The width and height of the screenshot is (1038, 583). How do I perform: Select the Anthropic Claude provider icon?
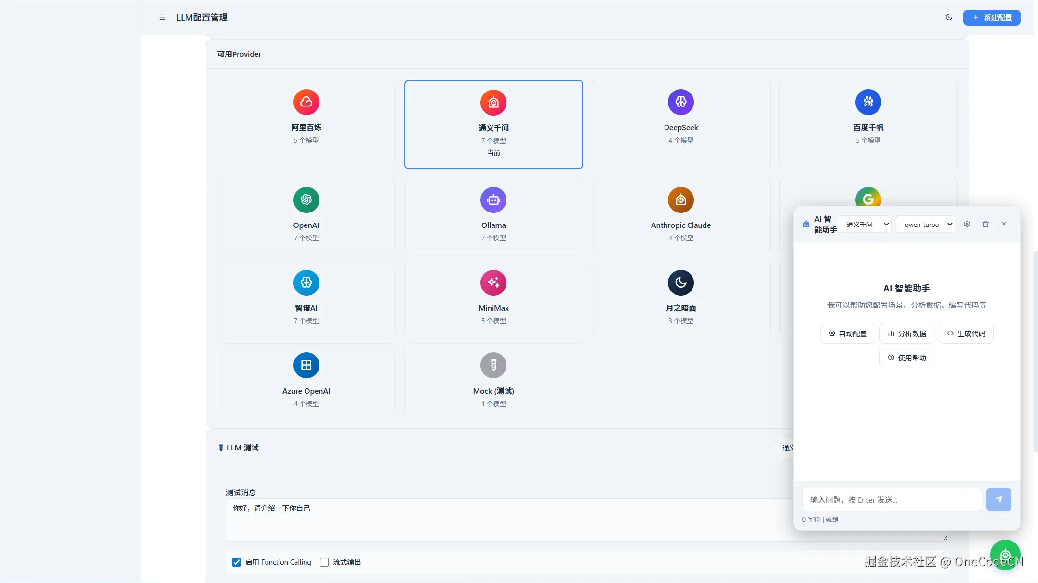pos(680,200)
